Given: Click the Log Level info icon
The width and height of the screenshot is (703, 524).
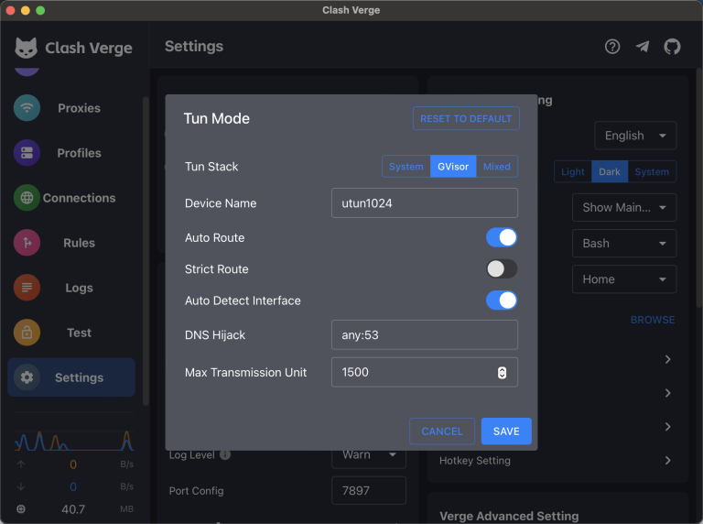Looking at the screenshot, I should coord(225,455).
